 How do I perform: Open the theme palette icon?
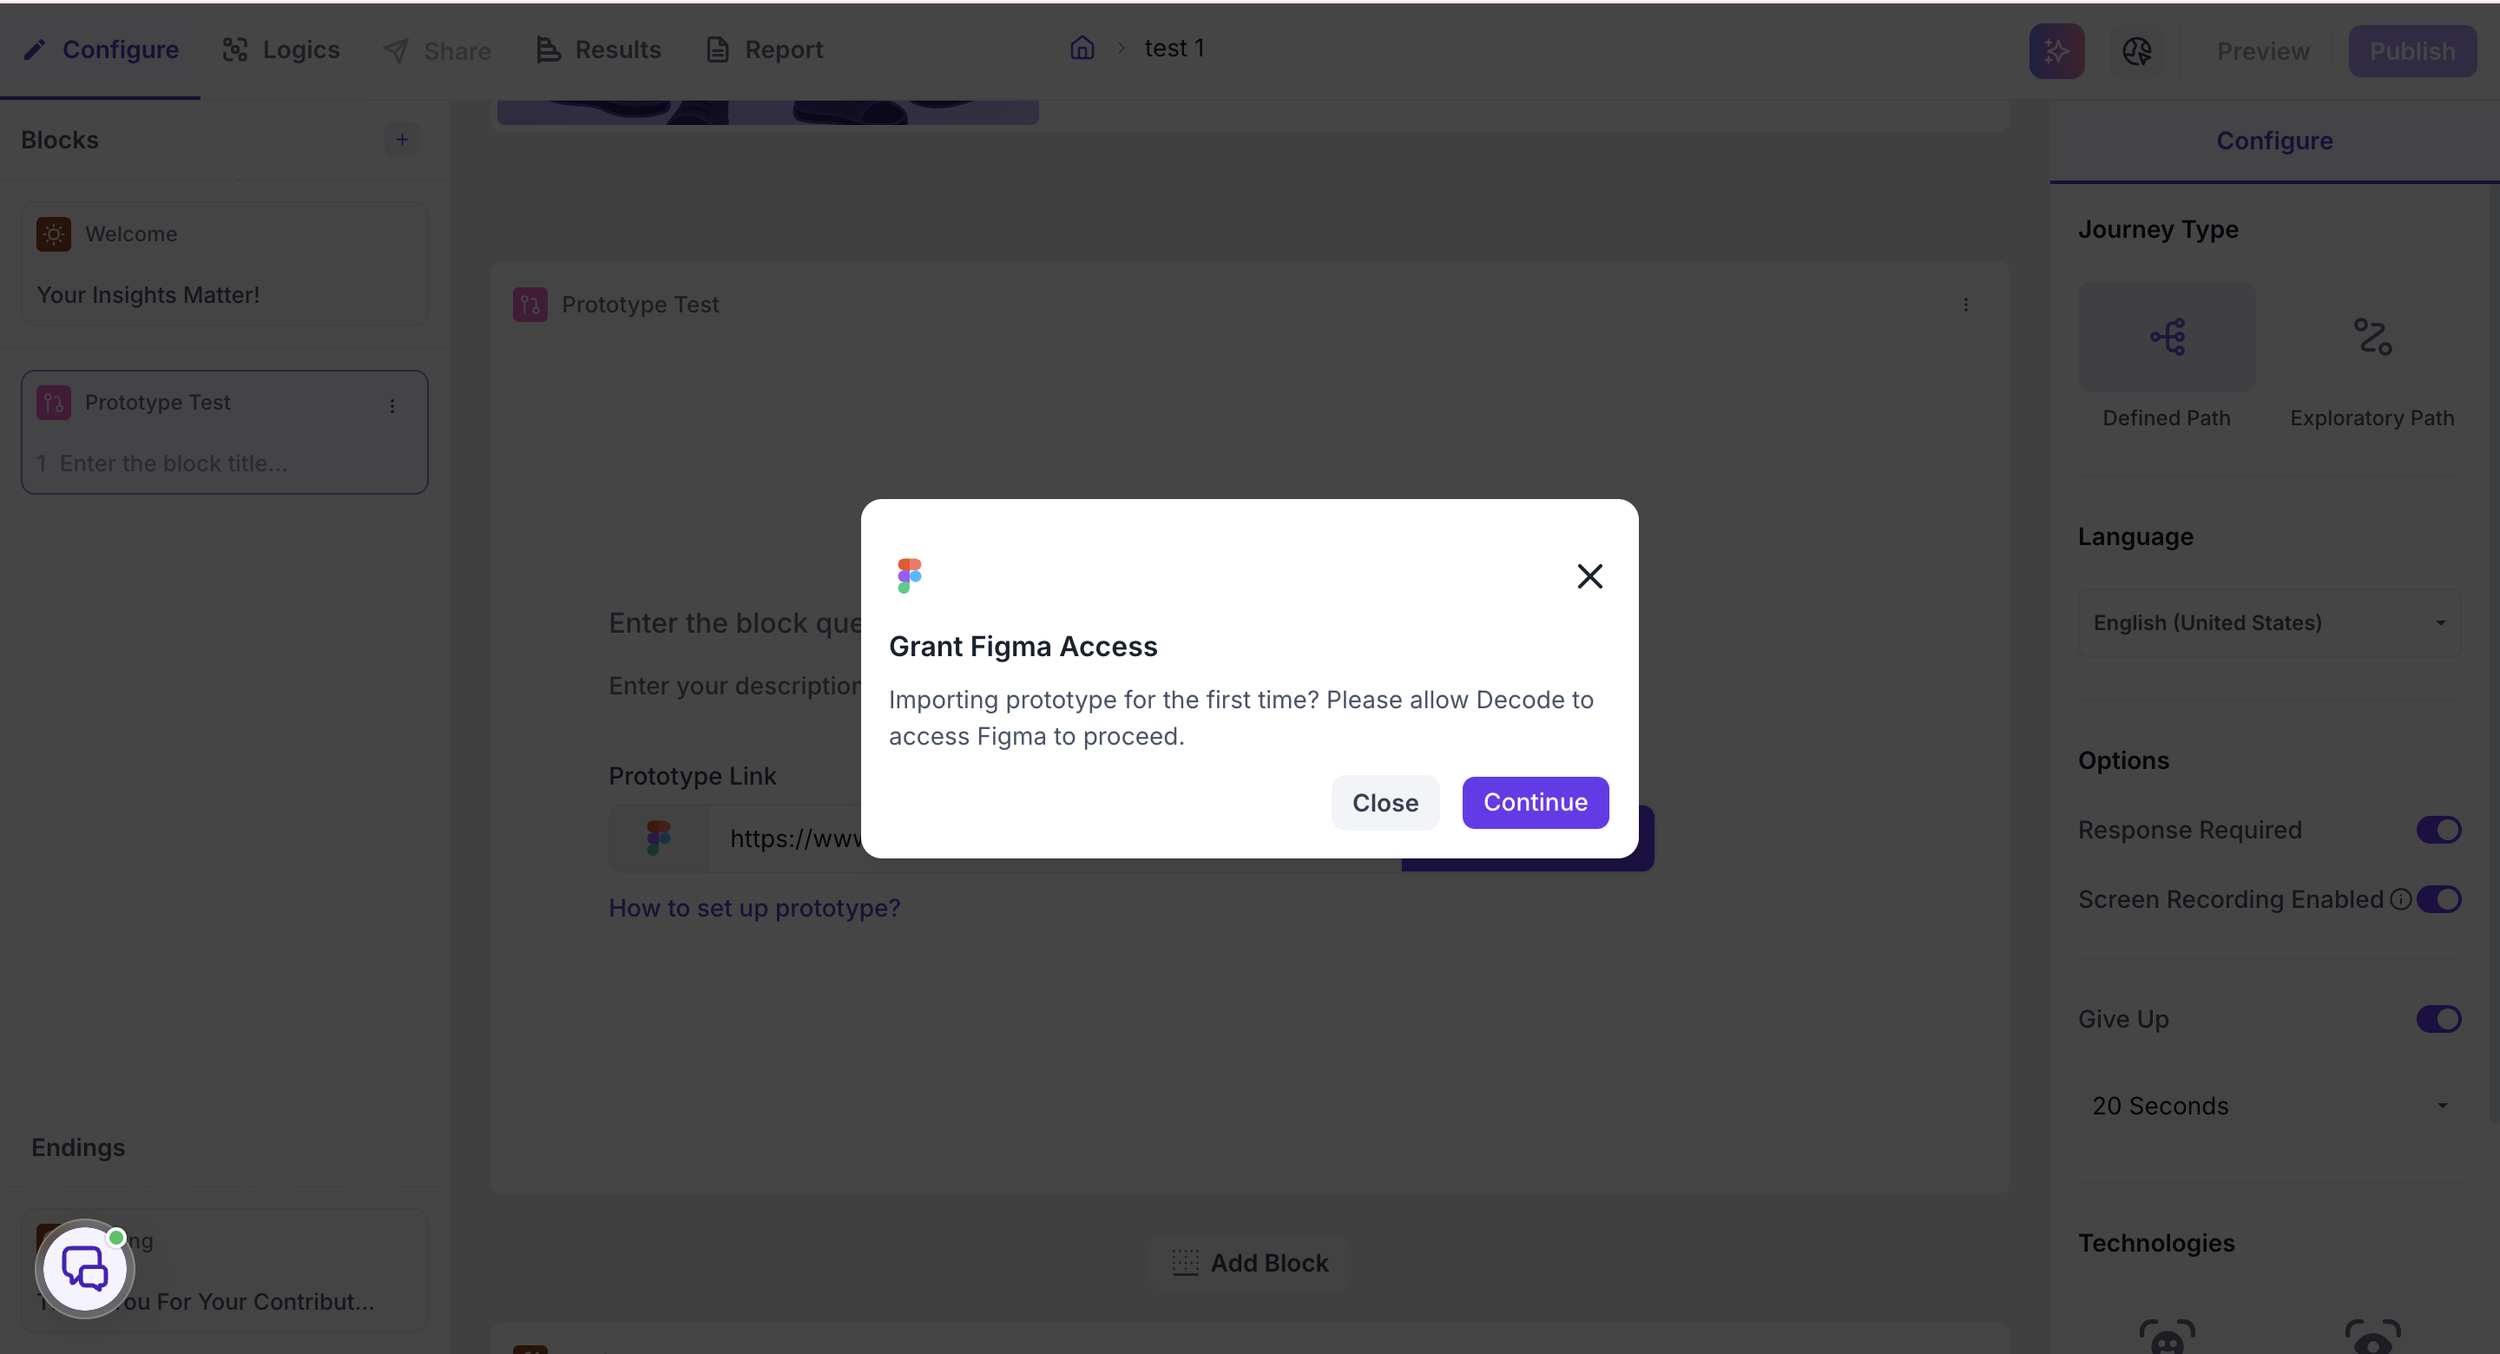[x=2137, y=51]
